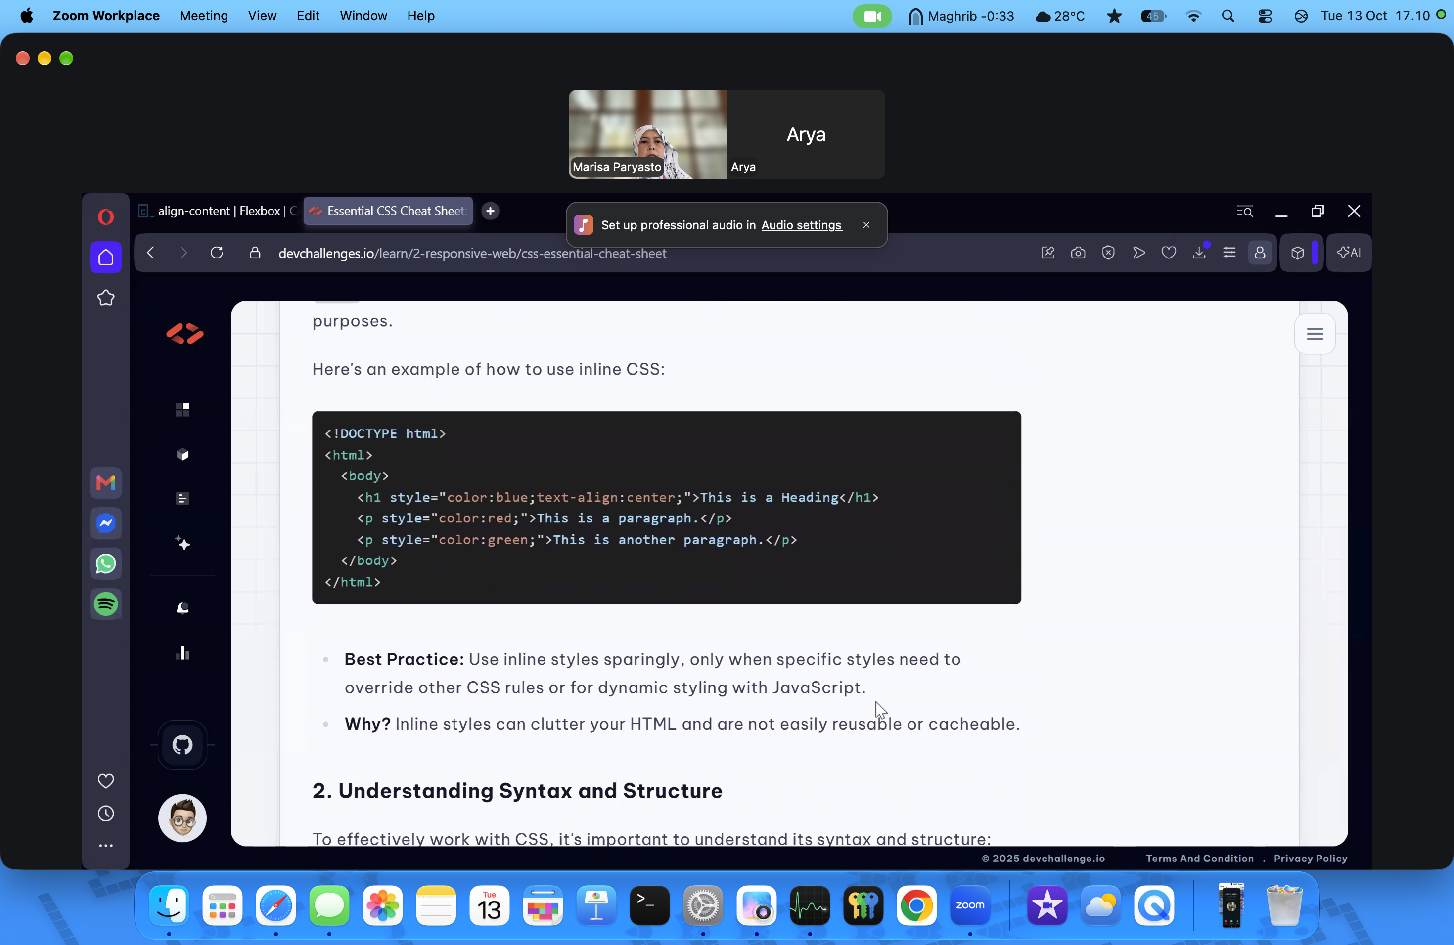Click the Audio settings link
The image size is (1454, 945).
pyautogui.click(x=802, y=225)
